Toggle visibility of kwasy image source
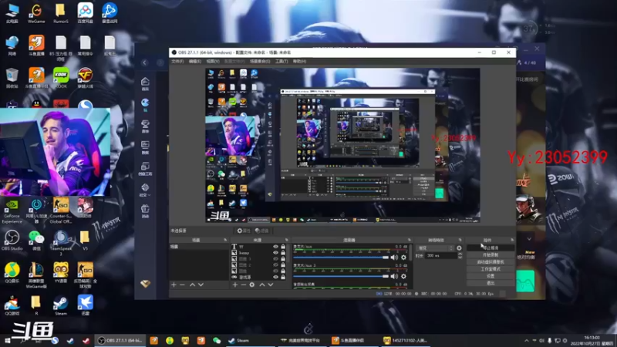The height and width of the screenshot is (347, 617). point(275,253)
